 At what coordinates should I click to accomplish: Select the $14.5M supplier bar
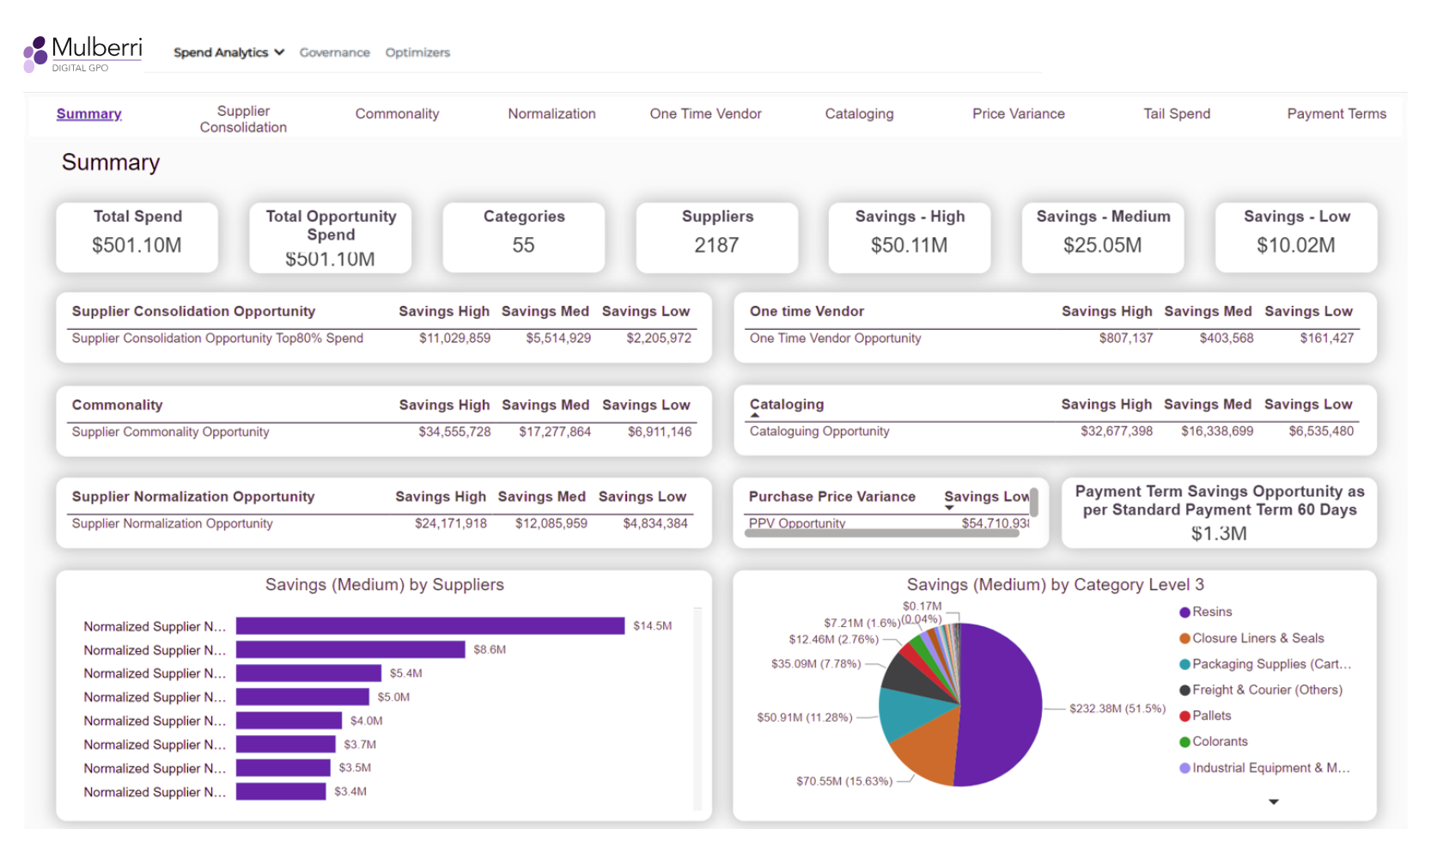coord(429,626)
